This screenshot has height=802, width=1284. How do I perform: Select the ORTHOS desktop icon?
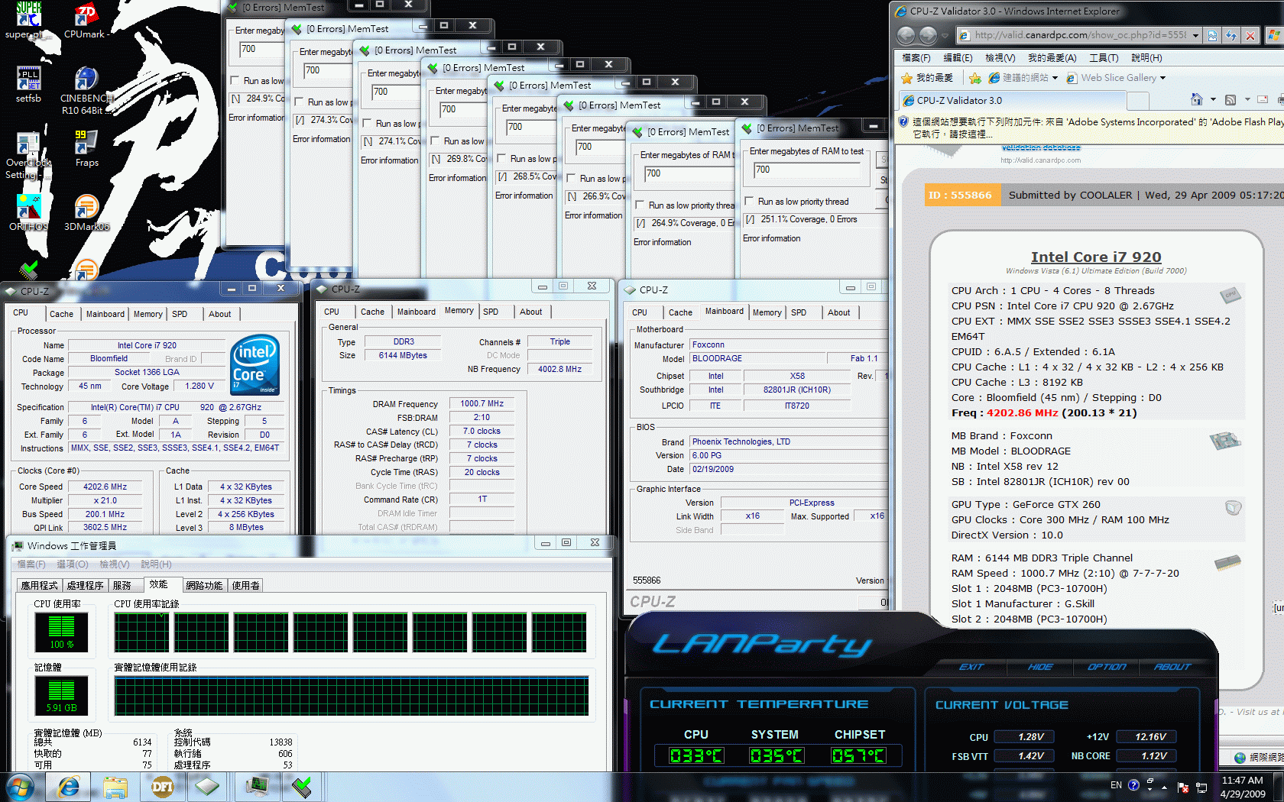[28, 213]
